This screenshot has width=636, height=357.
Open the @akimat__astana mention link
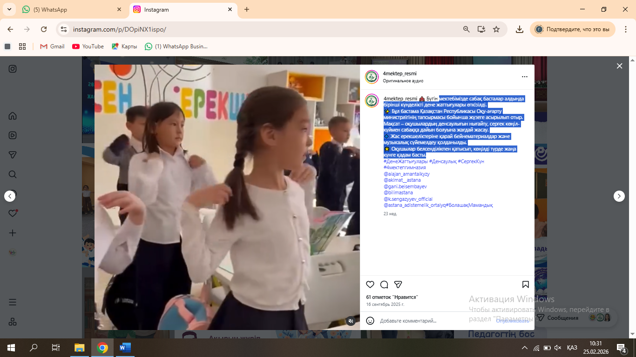(402, 180)
